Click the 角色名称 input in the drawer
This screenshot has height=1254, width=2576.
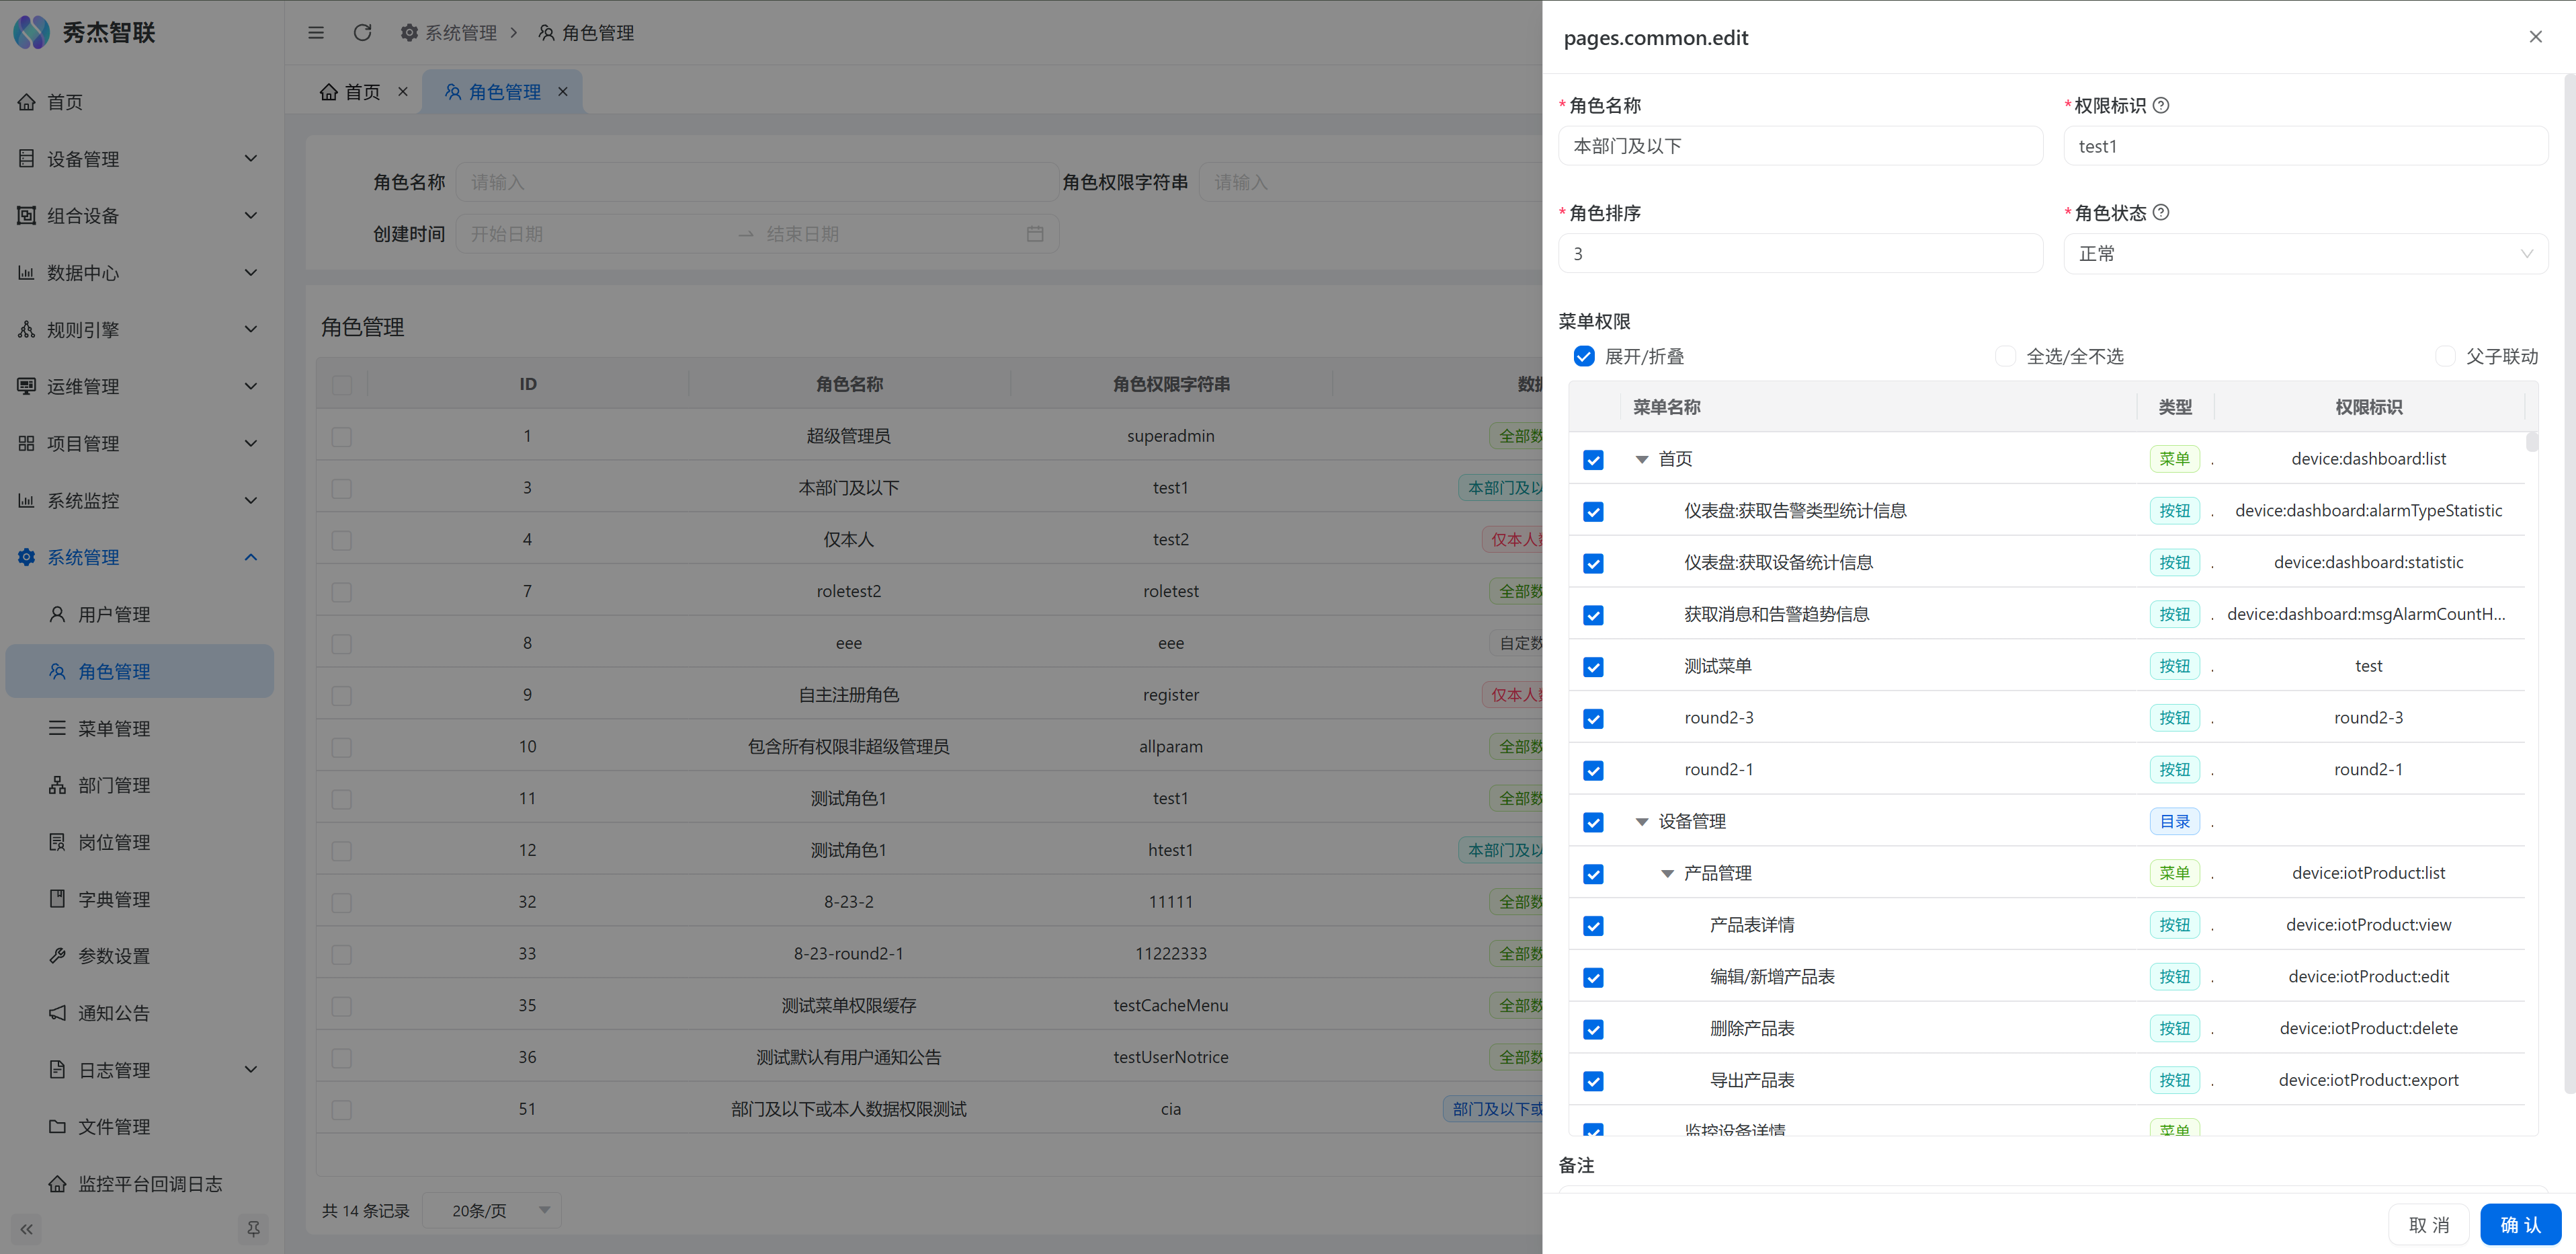pyautogui.click(x=1800, y=146)
